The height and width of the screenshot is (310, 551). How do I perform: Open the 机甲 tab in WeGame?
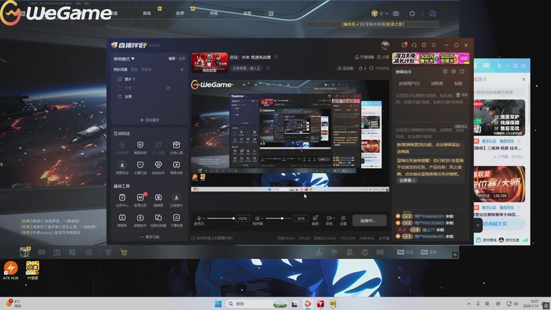tap(180, 13)
